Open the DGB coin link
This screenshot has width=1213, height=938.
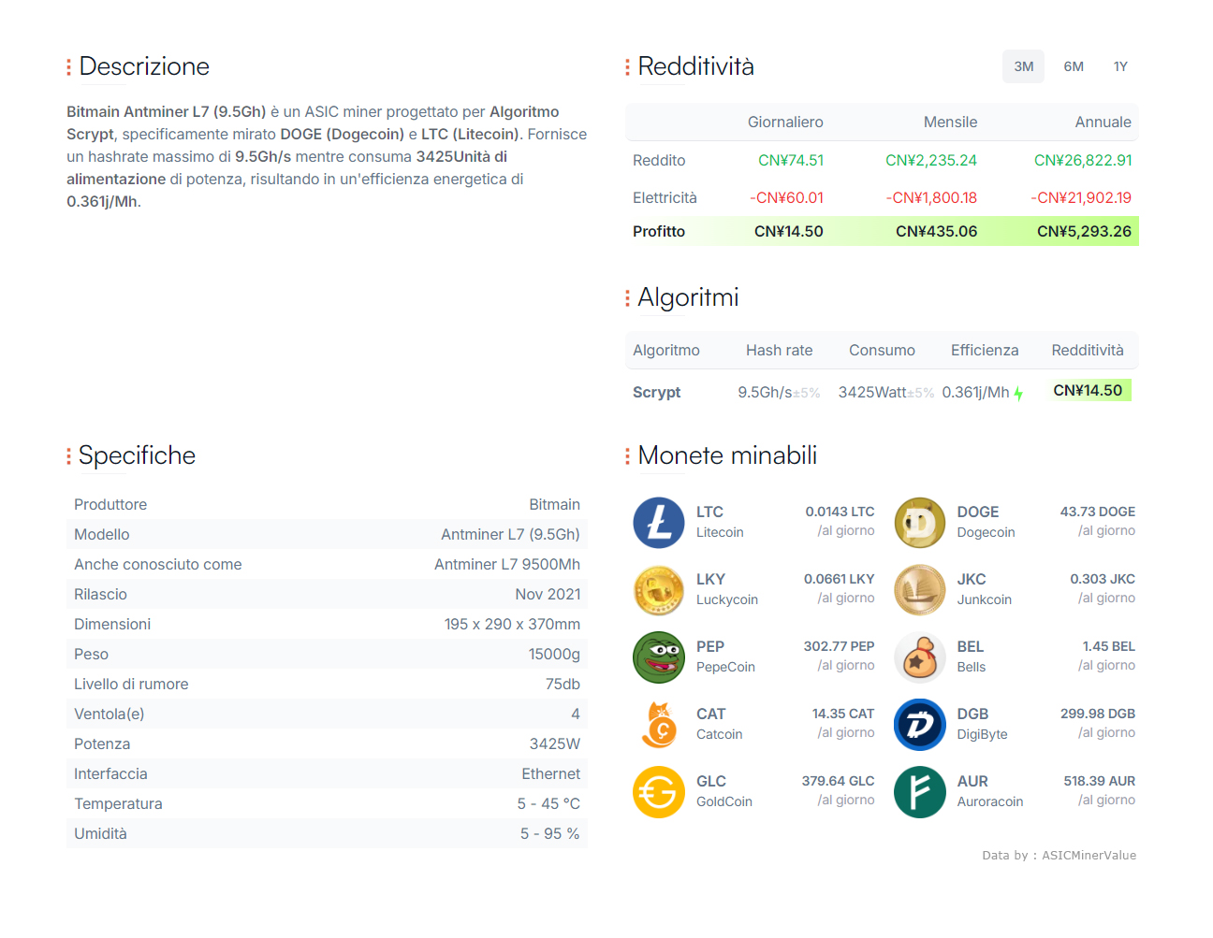tap(972, 714)
